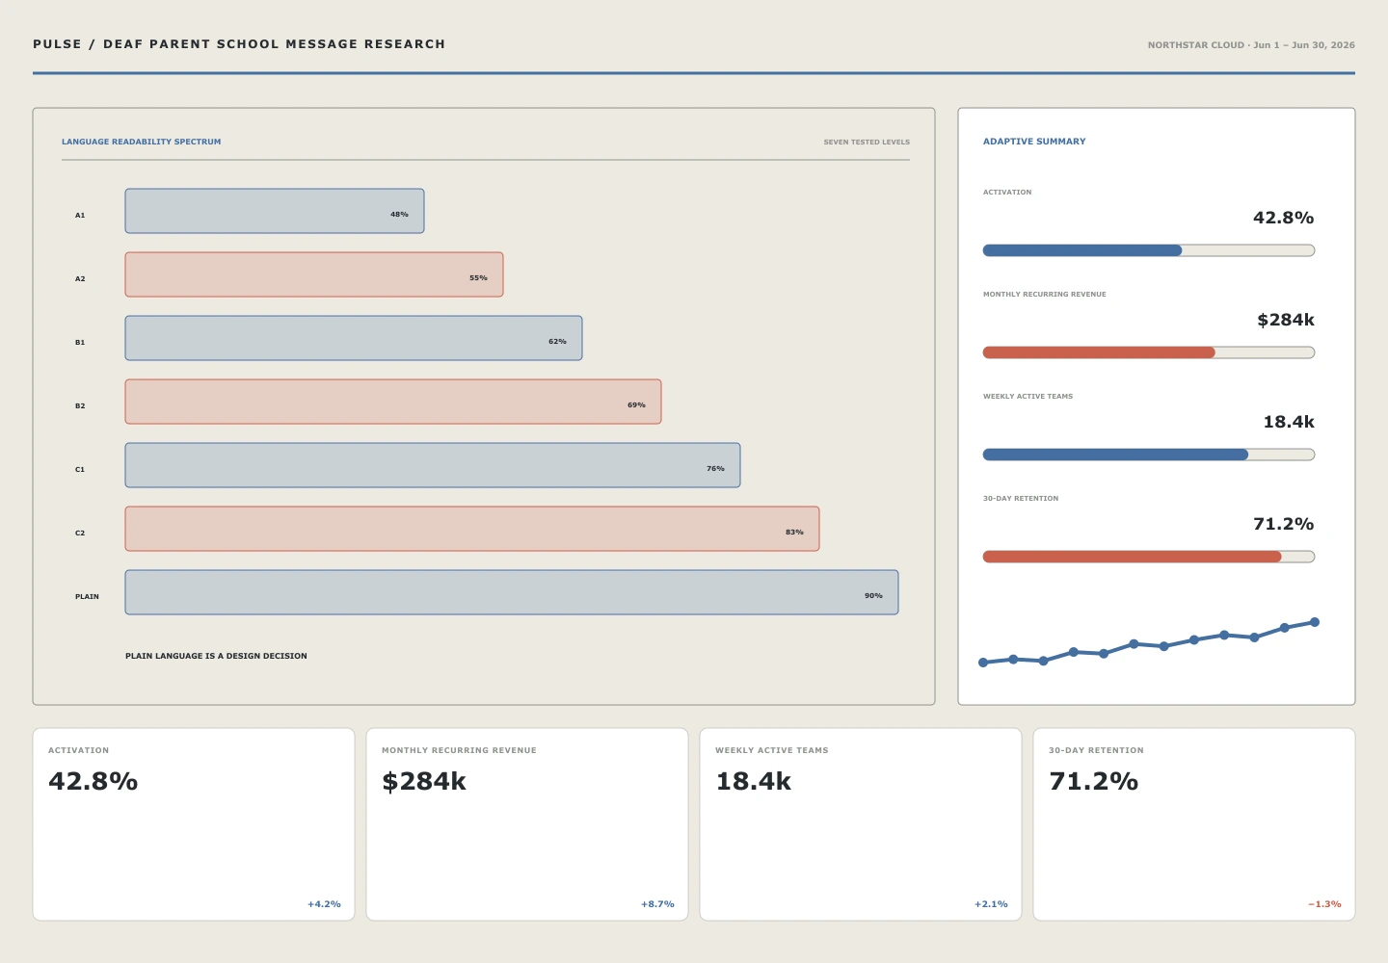Screen dimensions: 1388x963
Task: Click the "PLAIN LANGUAGE IS A DESIGN DECISION" note
Action: 216,656
